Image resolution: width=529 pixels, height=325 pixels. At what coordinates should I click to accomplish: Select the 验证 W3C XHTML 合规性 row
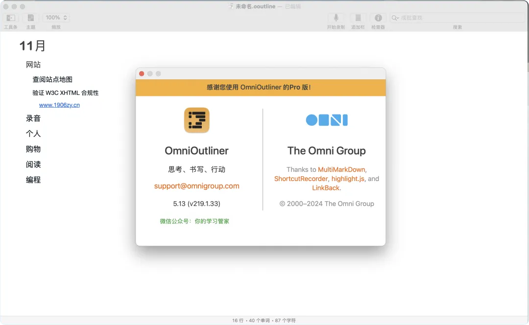click(x=66, y=93)
